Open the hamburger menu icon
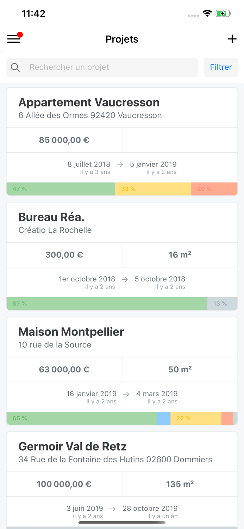Image resolution: width=244 pixels, height=529 pixels. [14, 39]
